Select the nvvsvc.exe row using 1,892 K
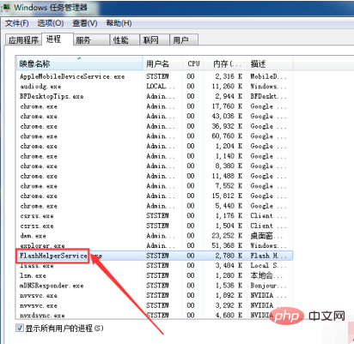This screenshot has width=354, height=344. 154,295
